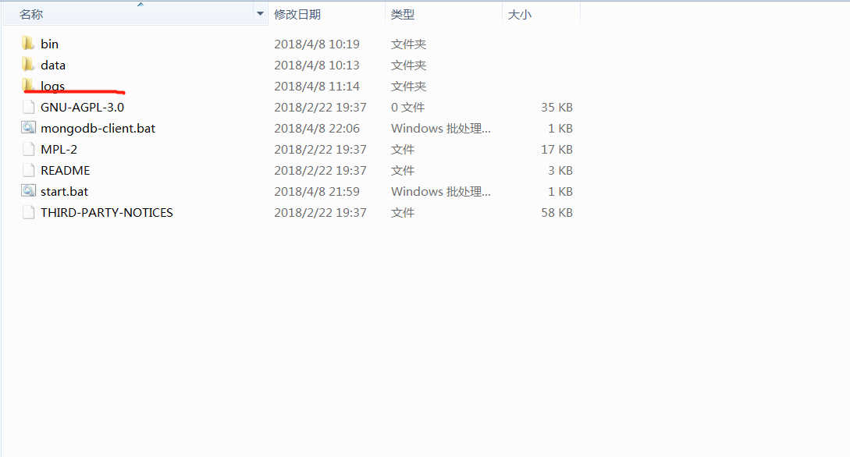Screen dimensions: 850x457
Task: Click the size '1 KB' of mongodb-client.bat
Action: (560, 129)
